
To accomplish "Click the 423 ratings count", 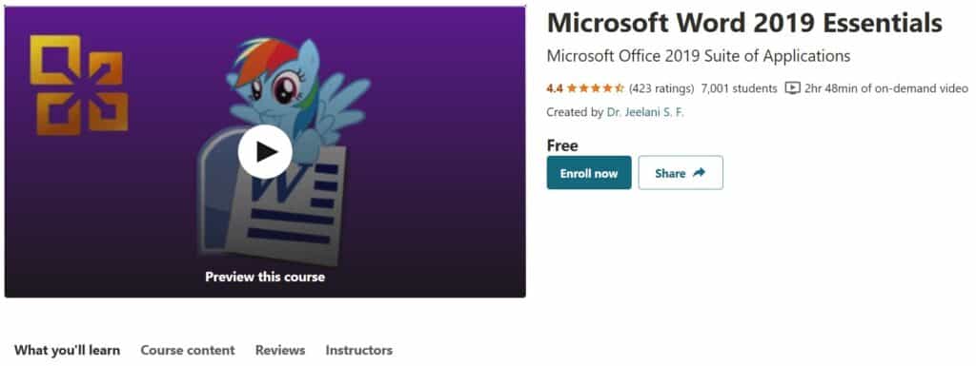I will 661,88.
